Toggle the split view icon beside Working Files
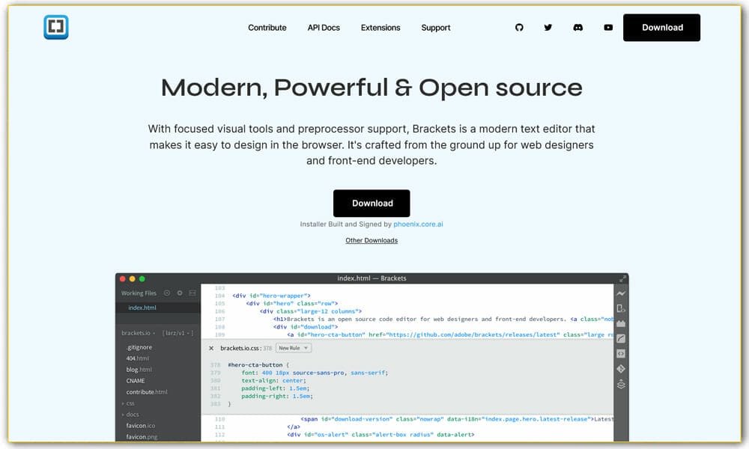 tap(192, 293)
